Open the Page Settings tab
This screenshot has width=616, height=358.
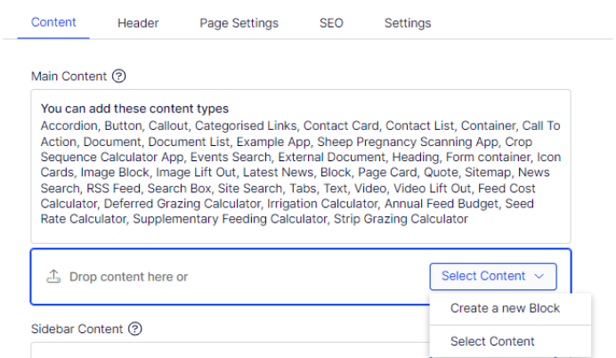(239, 23)
